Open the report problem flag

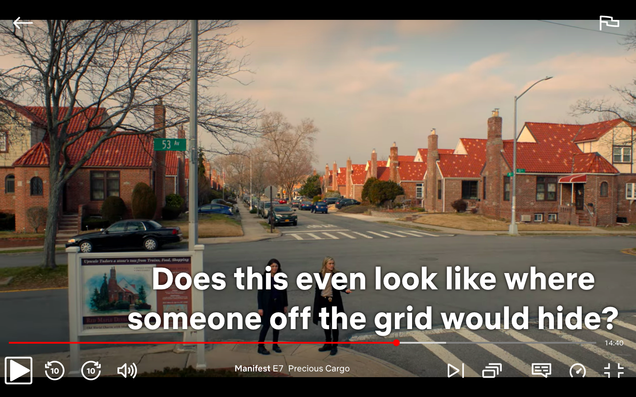pyautogui.click(x=609, y=22)
